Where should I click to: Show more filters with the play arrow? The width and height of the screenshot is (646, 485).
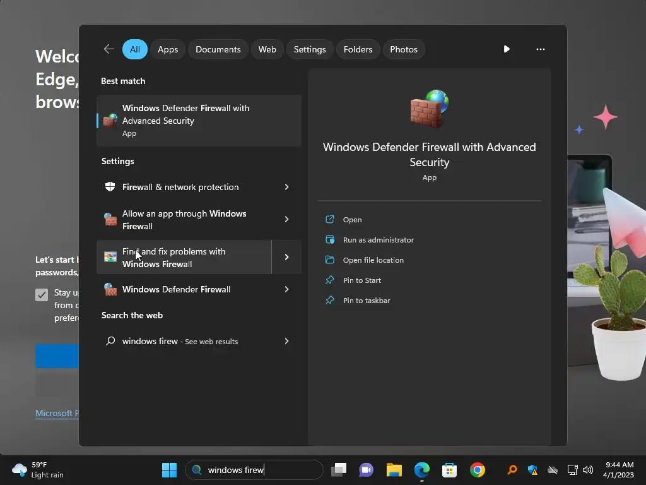(507, 49)
